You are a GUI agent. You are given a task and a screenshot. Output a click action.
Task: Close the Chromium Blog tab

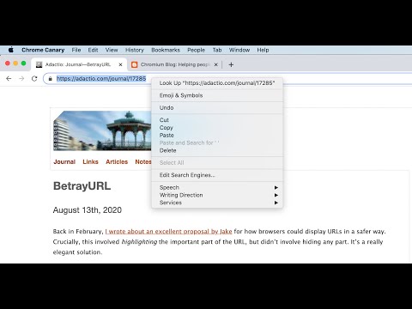pos(216,64)
